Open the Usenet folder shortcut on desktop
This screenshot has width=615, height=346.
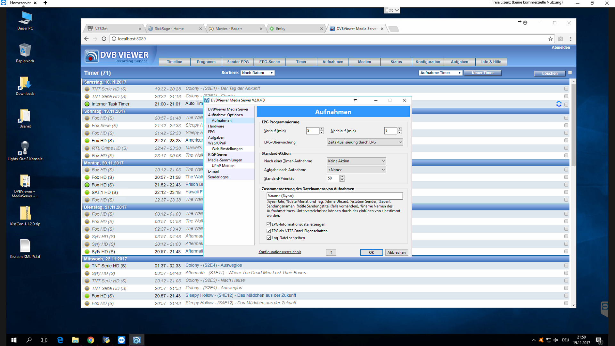[x=25, y=119]
